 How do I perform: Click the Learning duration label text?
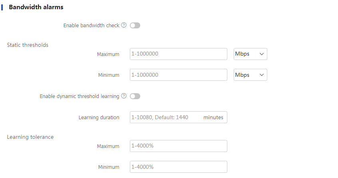click(x=99, y=117)
